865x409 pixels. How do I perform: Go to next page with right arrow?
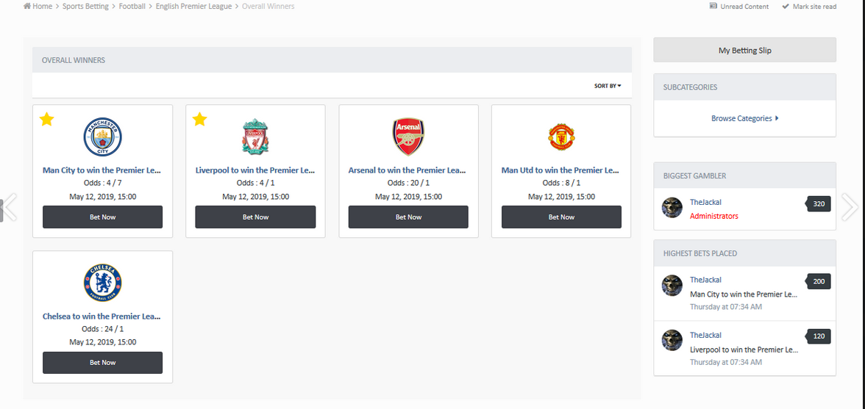850,207
